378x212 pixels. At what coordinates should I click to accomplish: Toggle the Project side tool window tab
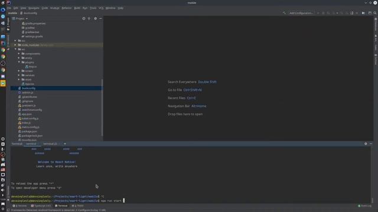pyautogui.click(x=8, y=24)
